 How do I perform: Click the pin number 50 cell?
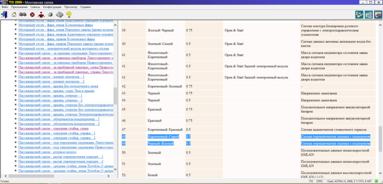pyautogui.click(x=133, y=153)
